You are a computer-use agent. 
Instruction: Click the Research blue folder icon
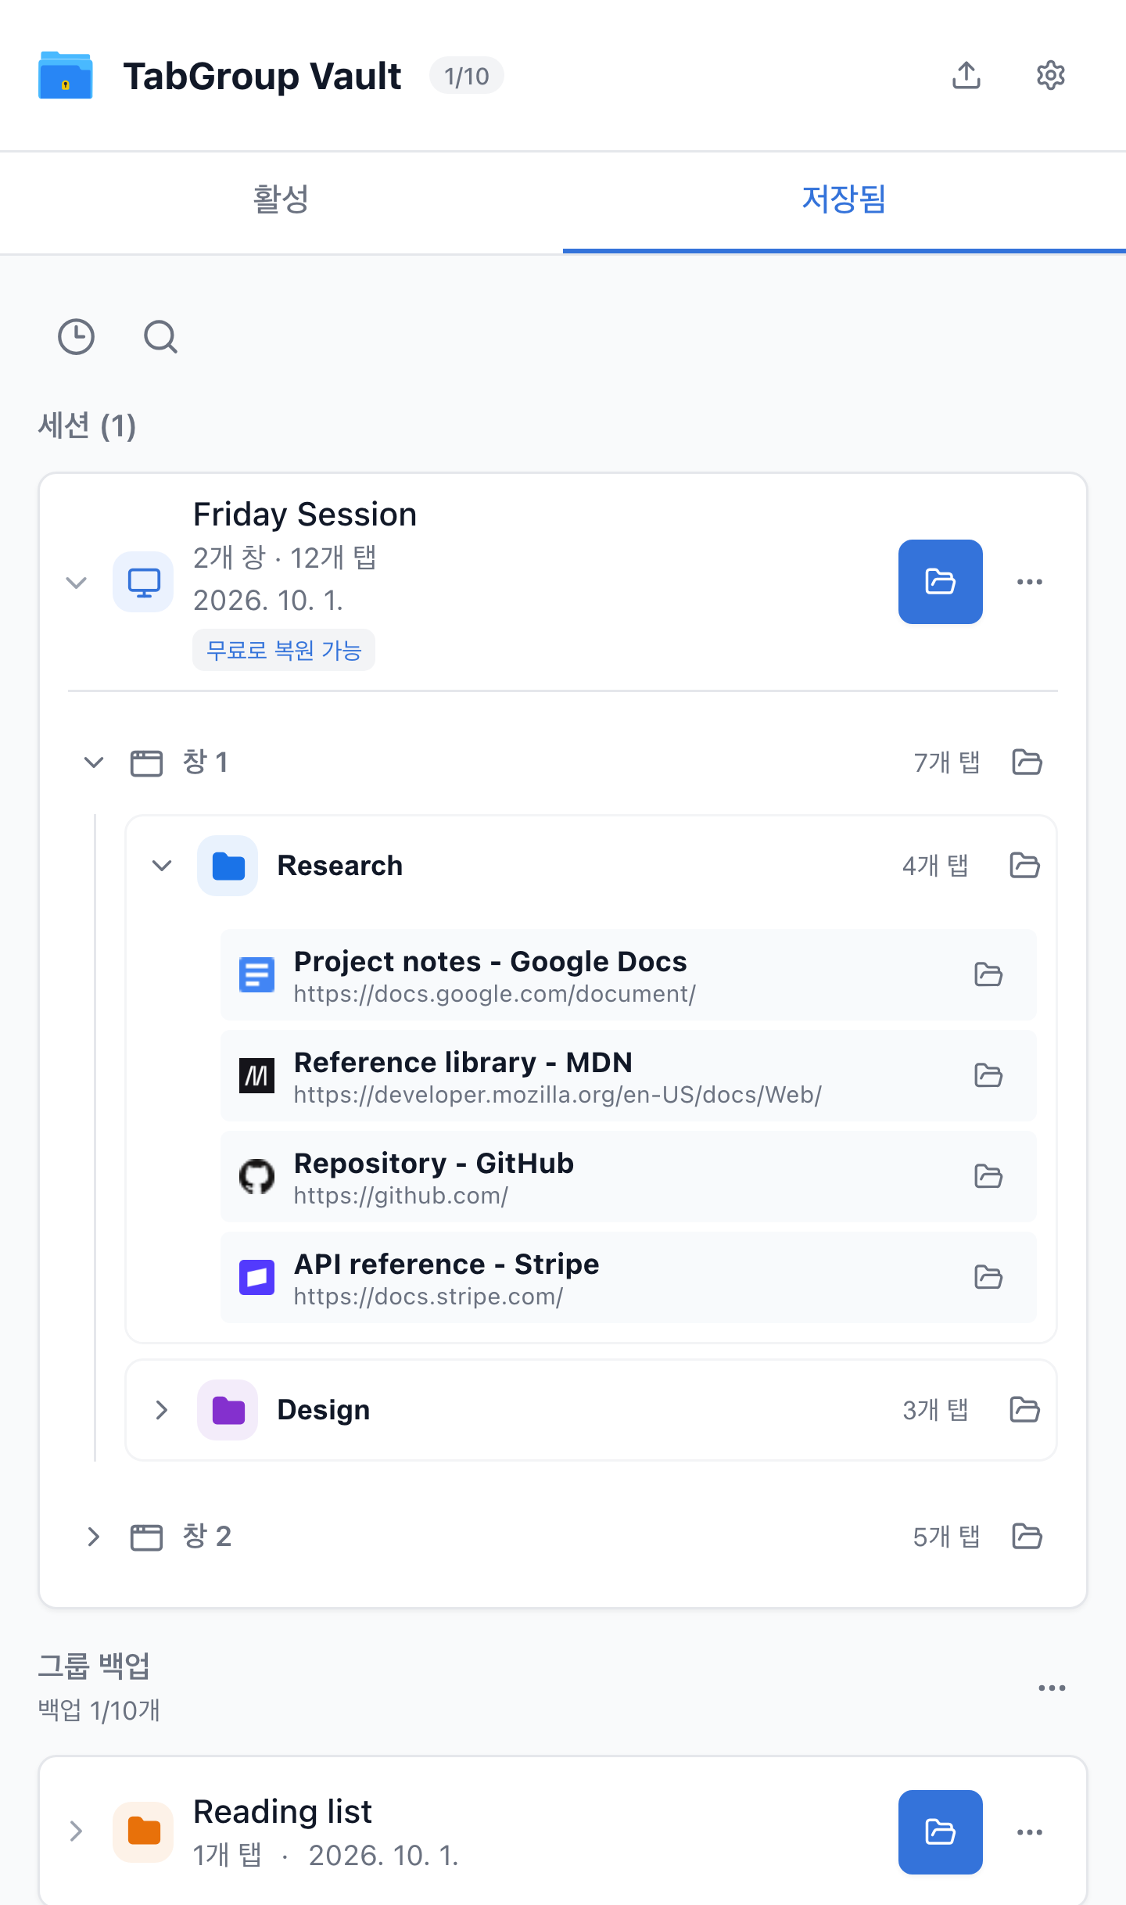click(x=228, y=866)
